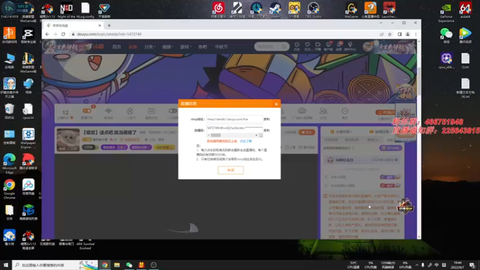Open Douyu messages bell icon

pos(339,47)
